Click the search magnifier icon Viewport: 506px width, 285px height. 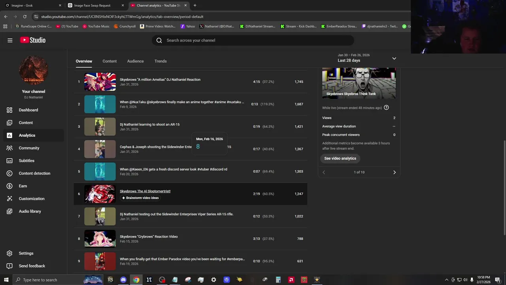tap(159, 40)
